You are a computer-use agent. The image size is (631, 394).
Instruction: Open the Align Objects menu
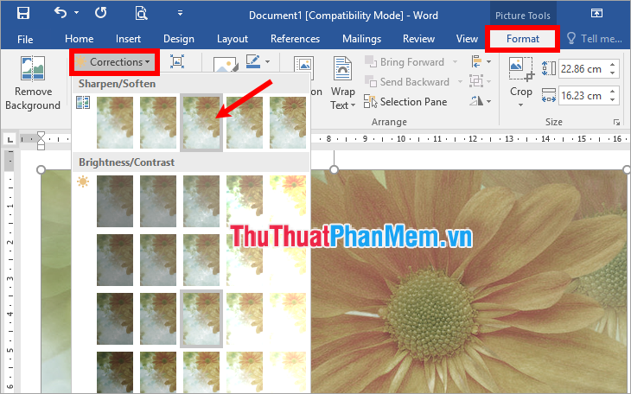[x=481, y=62]
